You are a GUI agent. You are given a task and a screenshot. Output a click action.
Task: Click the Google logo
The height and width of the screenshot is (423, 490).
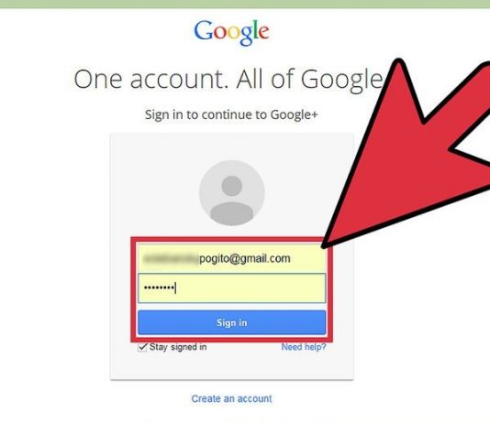pos(231,32)
